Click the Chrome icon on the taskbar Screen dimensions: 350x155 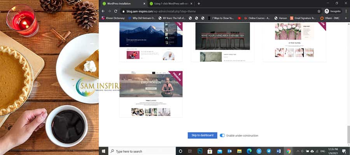point(289,151)
